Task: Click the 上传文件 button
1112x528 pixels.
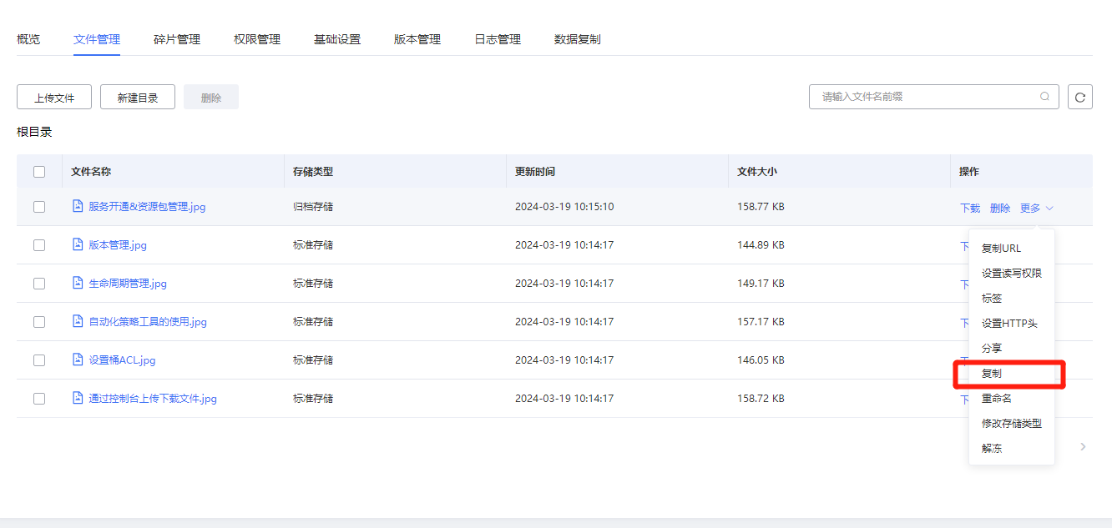Action: pos(54,97)
